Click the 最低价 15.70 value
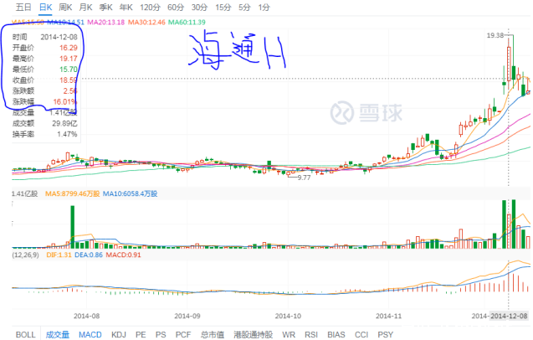The width and height of the screenshot is (533, 340). (69, 70)
